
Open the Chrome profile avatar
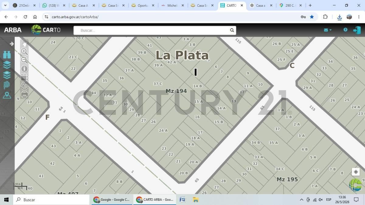[x=349, y=17]
